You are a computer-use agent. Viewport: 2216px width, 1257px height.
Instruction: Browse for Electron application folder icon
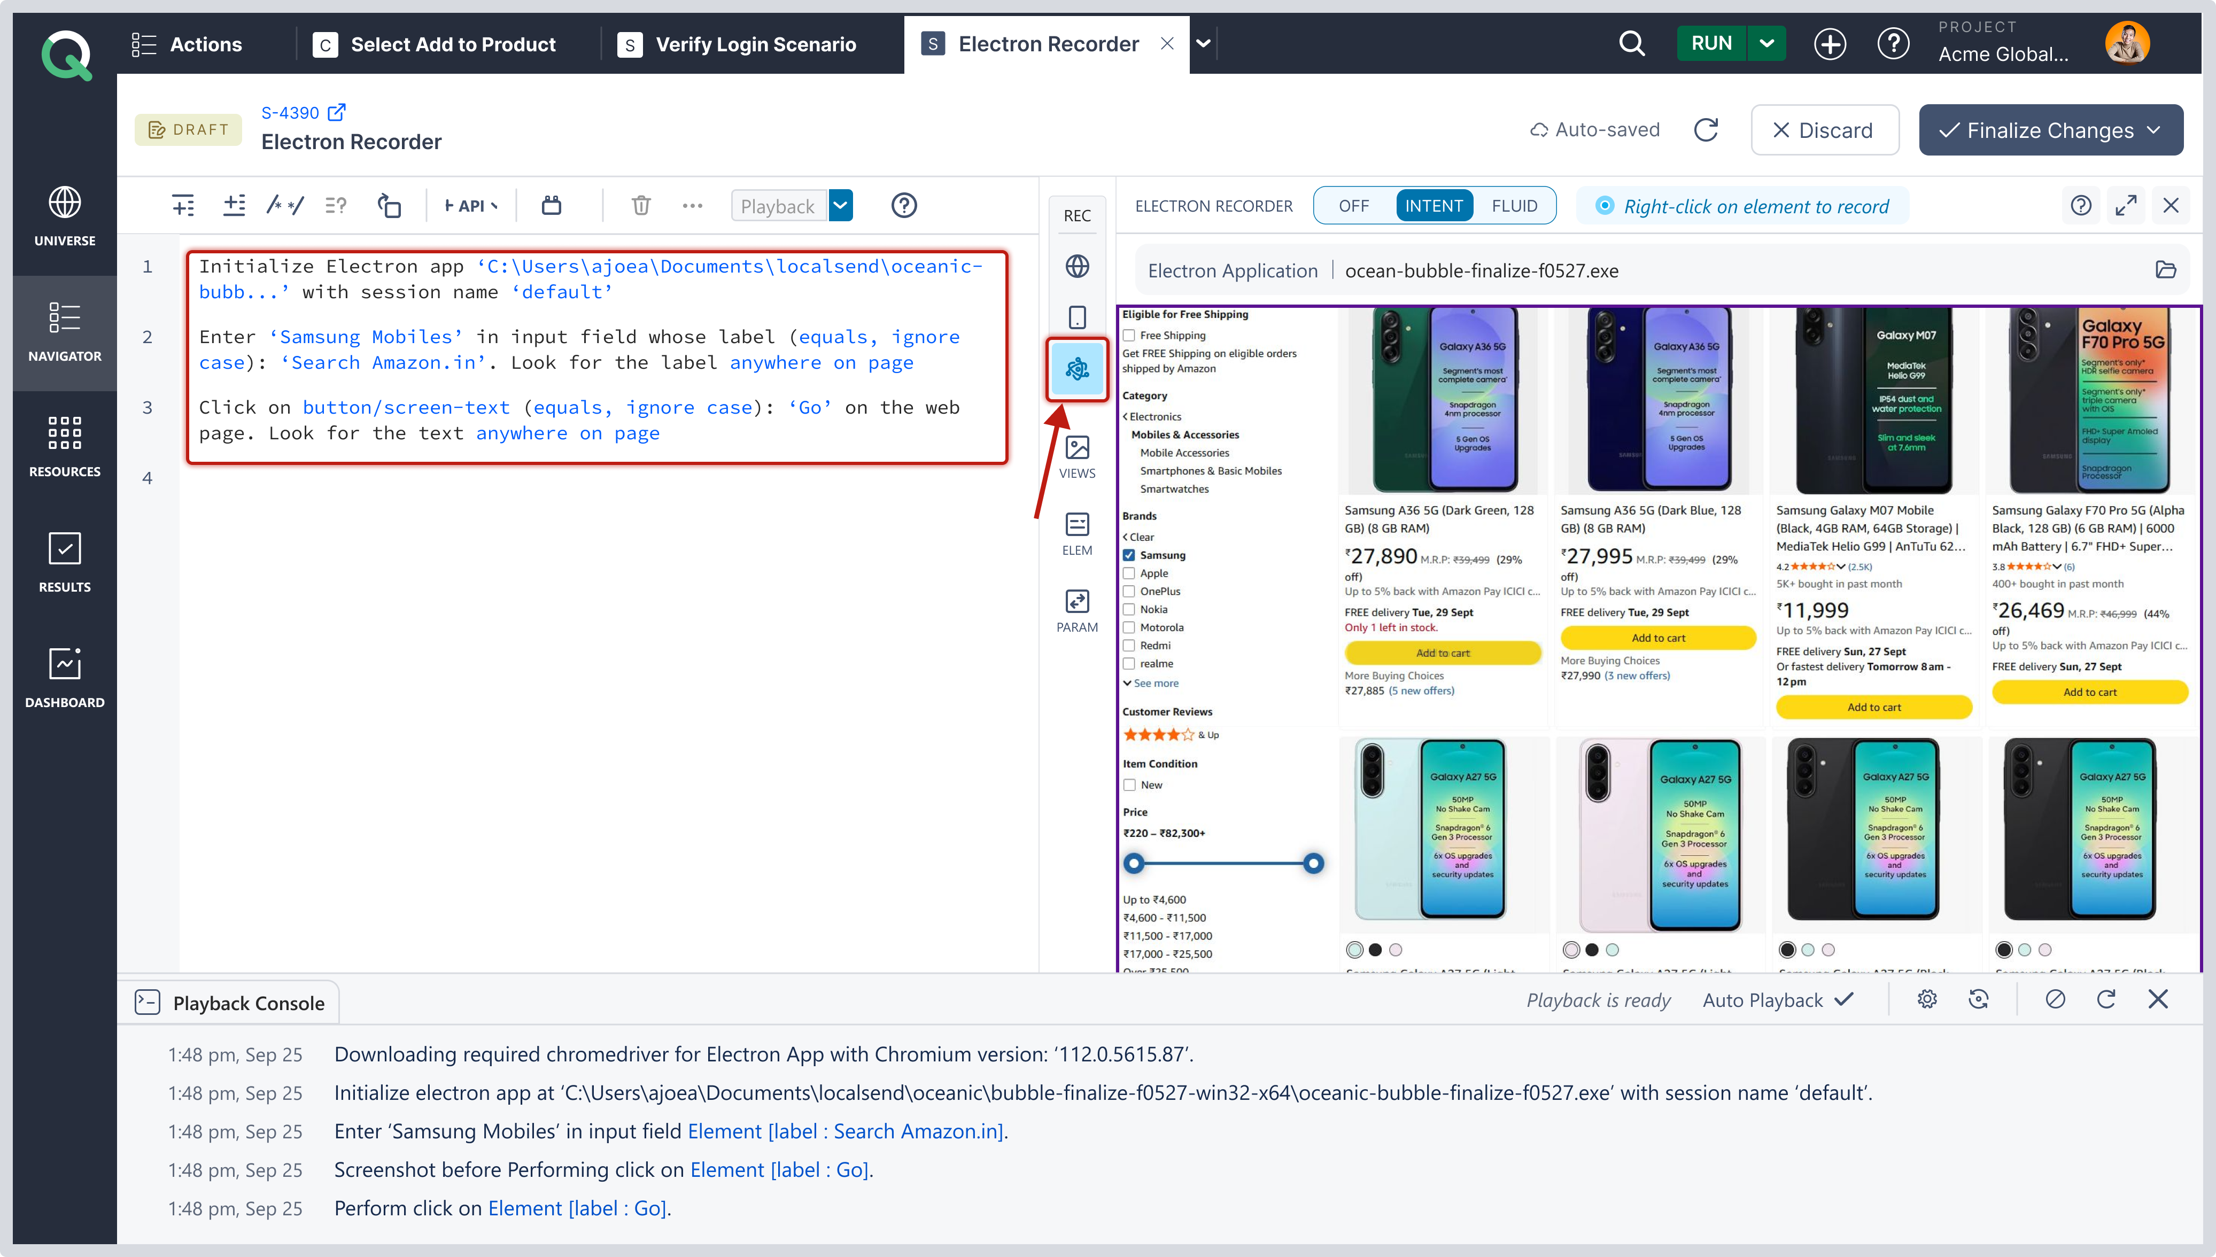tap(2166, 270)
